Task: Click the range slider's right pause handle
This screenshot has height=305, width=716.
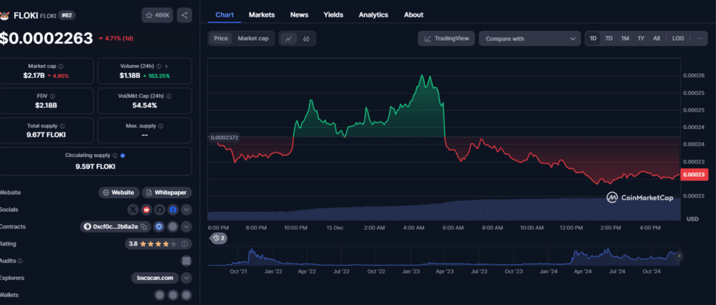Action: tap(679, 255)
